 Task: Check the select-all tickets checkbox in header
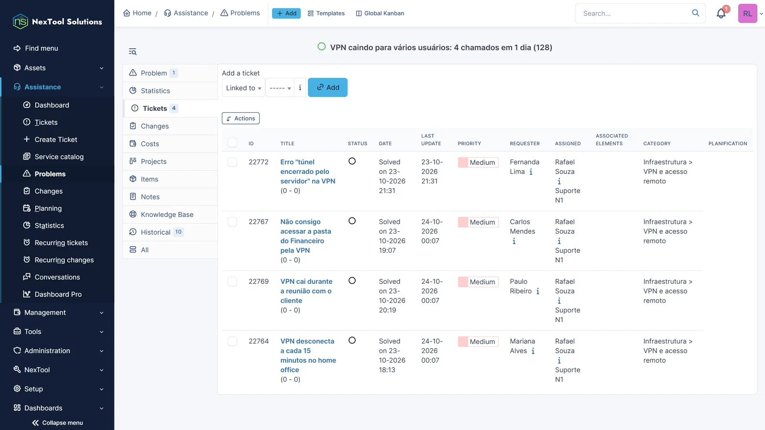coord(232,142)
